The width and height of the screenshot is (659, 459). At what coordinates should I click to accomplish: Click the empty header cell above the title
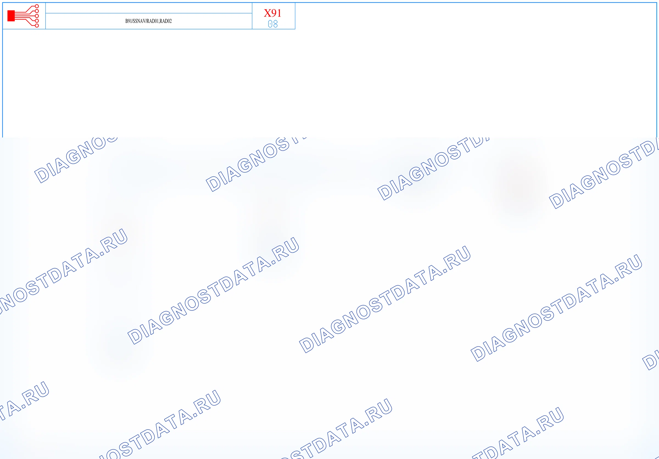(149, 8)
